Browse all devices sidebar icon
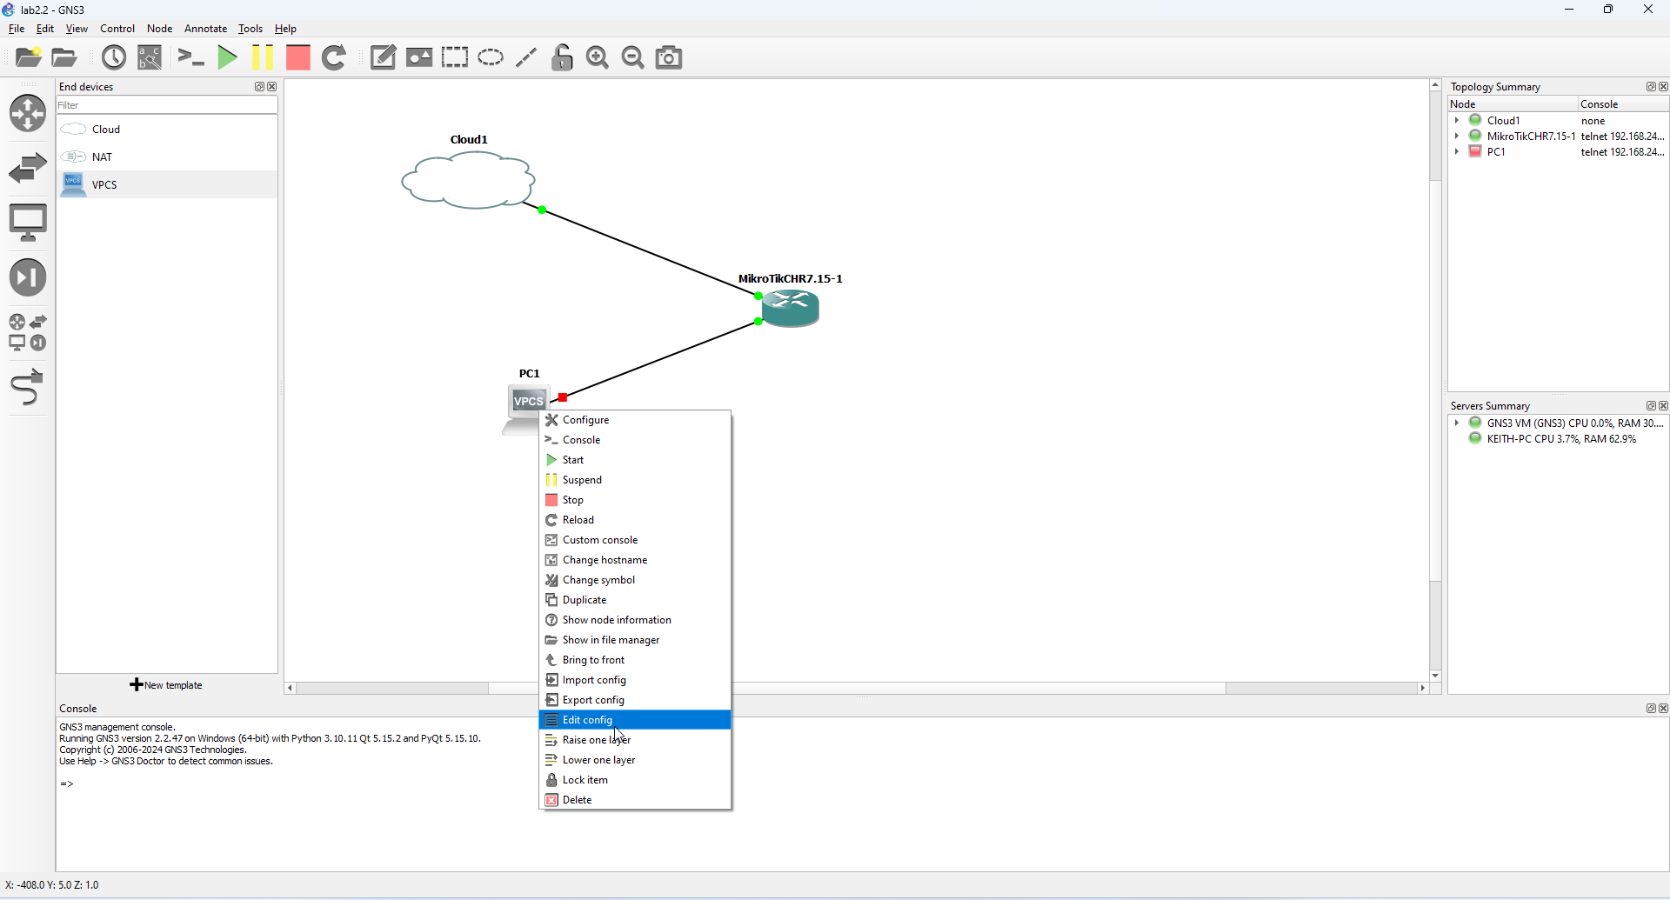 coord(28,332)
